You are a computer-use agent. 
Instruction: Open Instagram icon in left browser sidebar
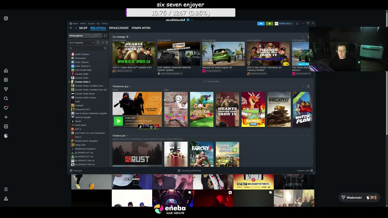(x=6, y=18)
